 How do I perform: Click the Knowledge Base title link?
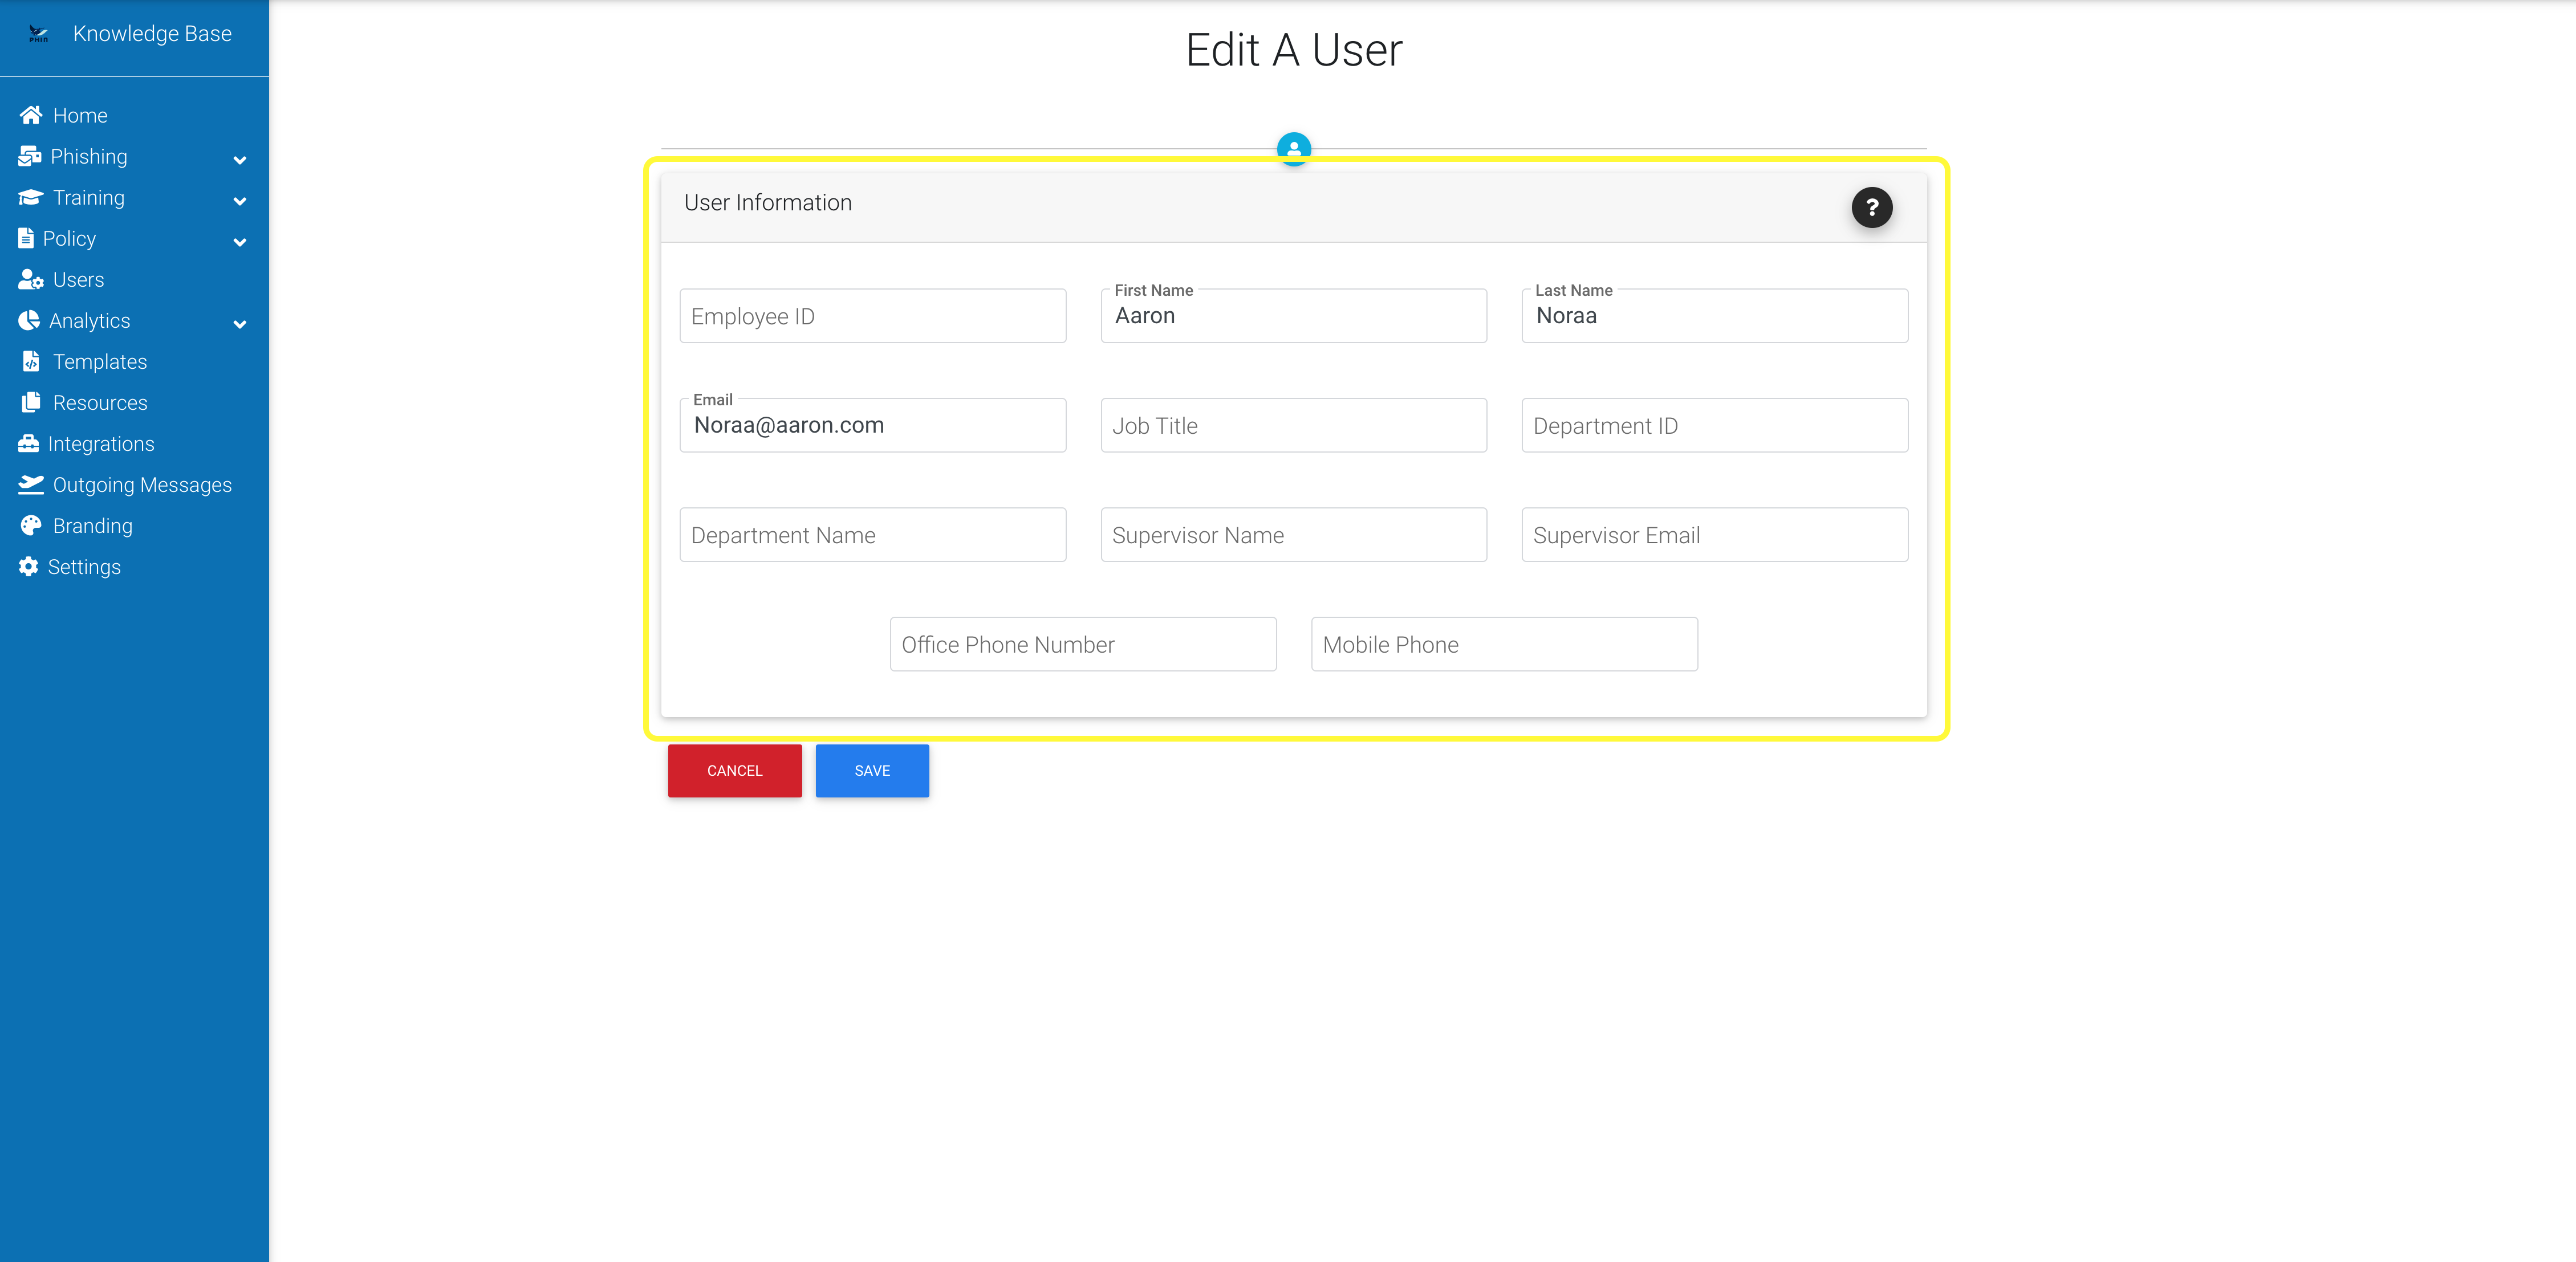click(152, 34)
